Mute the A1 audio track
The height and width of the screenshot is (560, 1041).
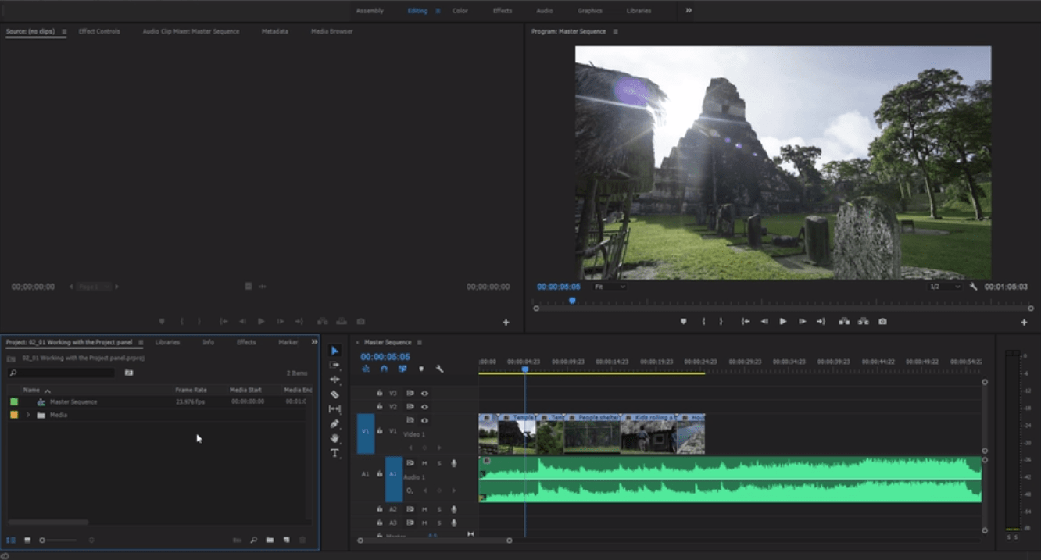pos(425,463)
